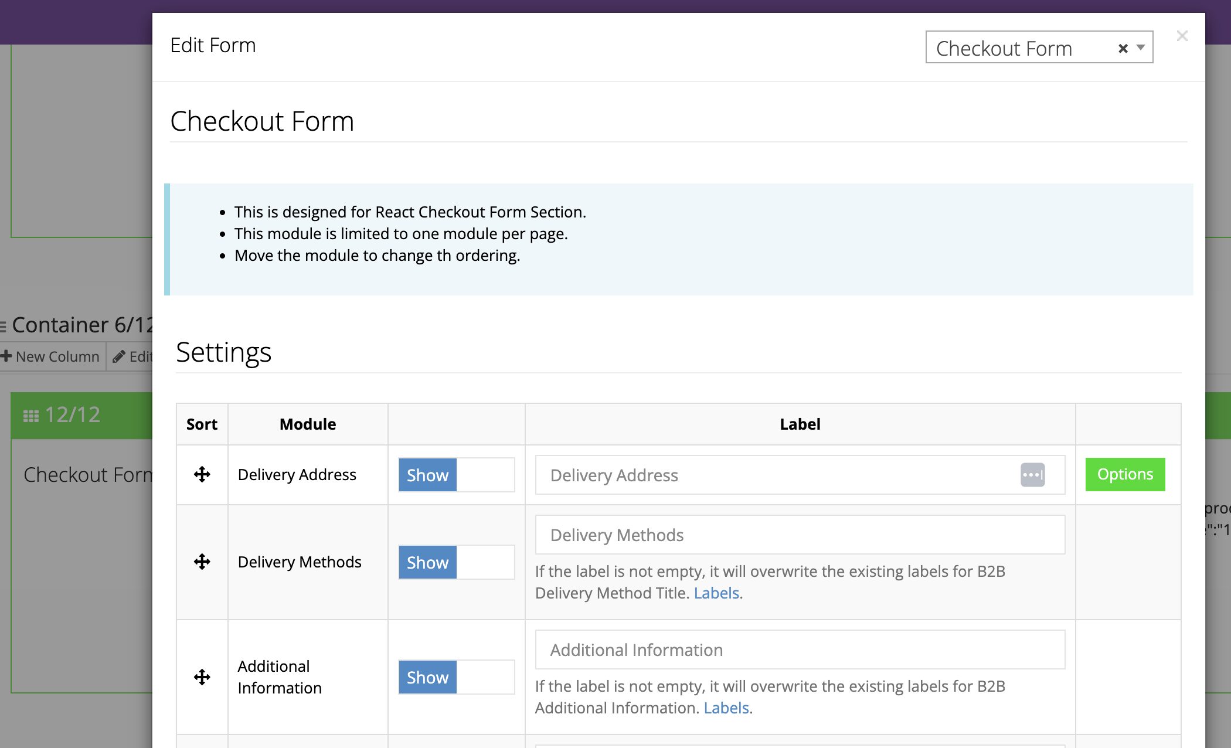
Task: Toggle the Show switch for Delivery Address
Action: coord(456,475)
